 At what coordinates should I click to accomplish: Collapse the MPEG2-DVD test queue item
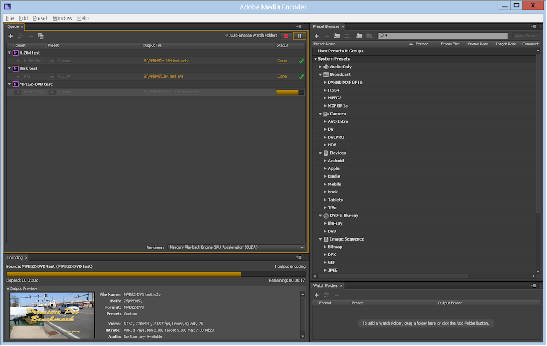tap(9, 84)
